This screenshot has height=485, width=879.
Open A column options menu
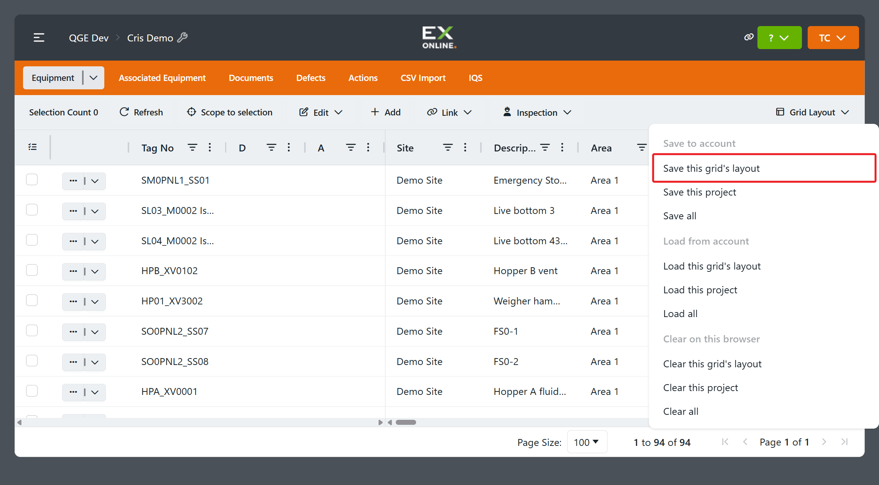coord(368,148)
